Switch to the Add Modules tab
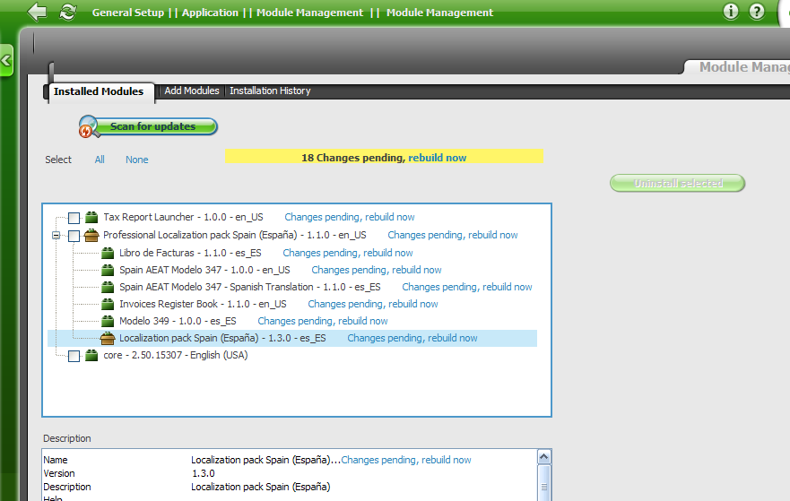 point(192,91)
